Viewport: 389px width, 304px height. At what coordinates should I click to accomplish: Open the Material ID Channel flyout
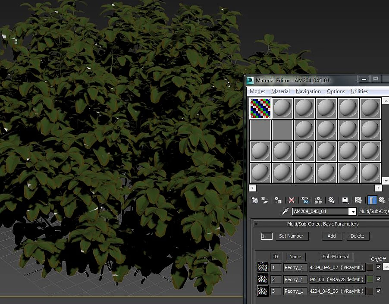pyautogui.click(x=345, y=200)
